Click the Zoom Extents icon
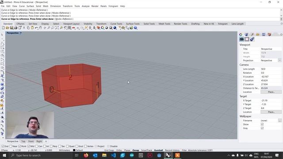 click(57, 28)
